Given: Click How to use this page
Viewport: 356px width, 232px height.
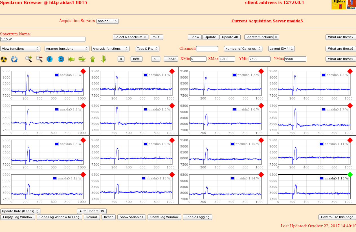Looking at the screenshot, I should coord(337,217).
